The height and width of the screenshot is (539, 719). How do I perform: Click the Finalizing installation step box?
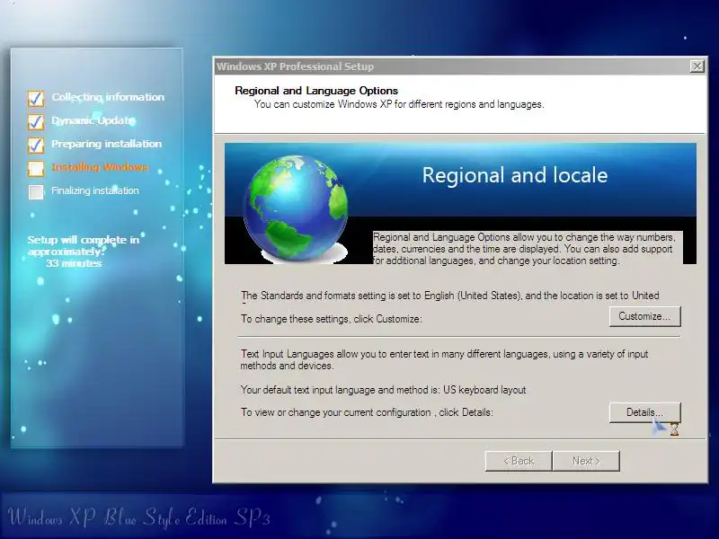point(36,191)
